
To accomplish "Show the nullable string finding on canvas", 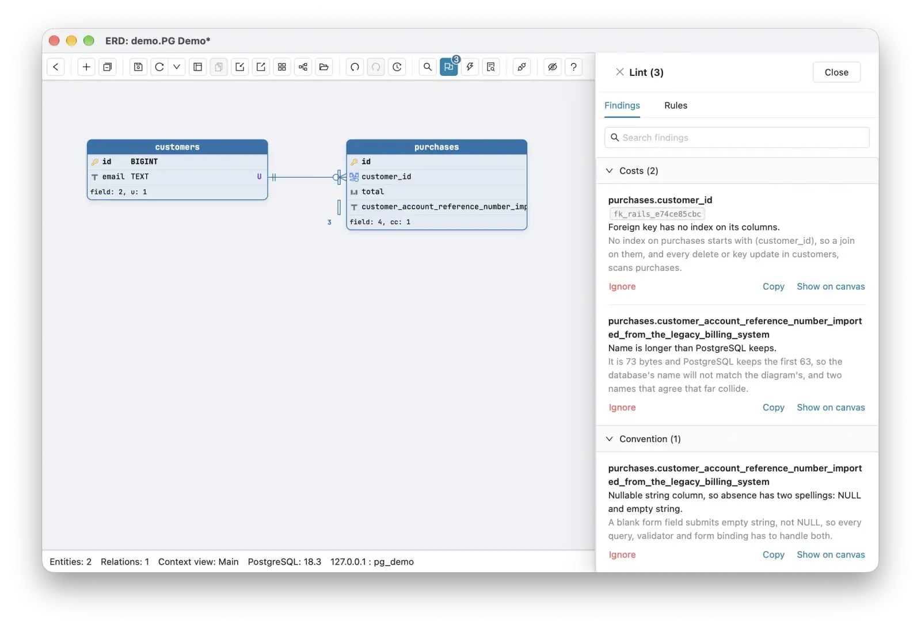I will [x=831, y=555].
